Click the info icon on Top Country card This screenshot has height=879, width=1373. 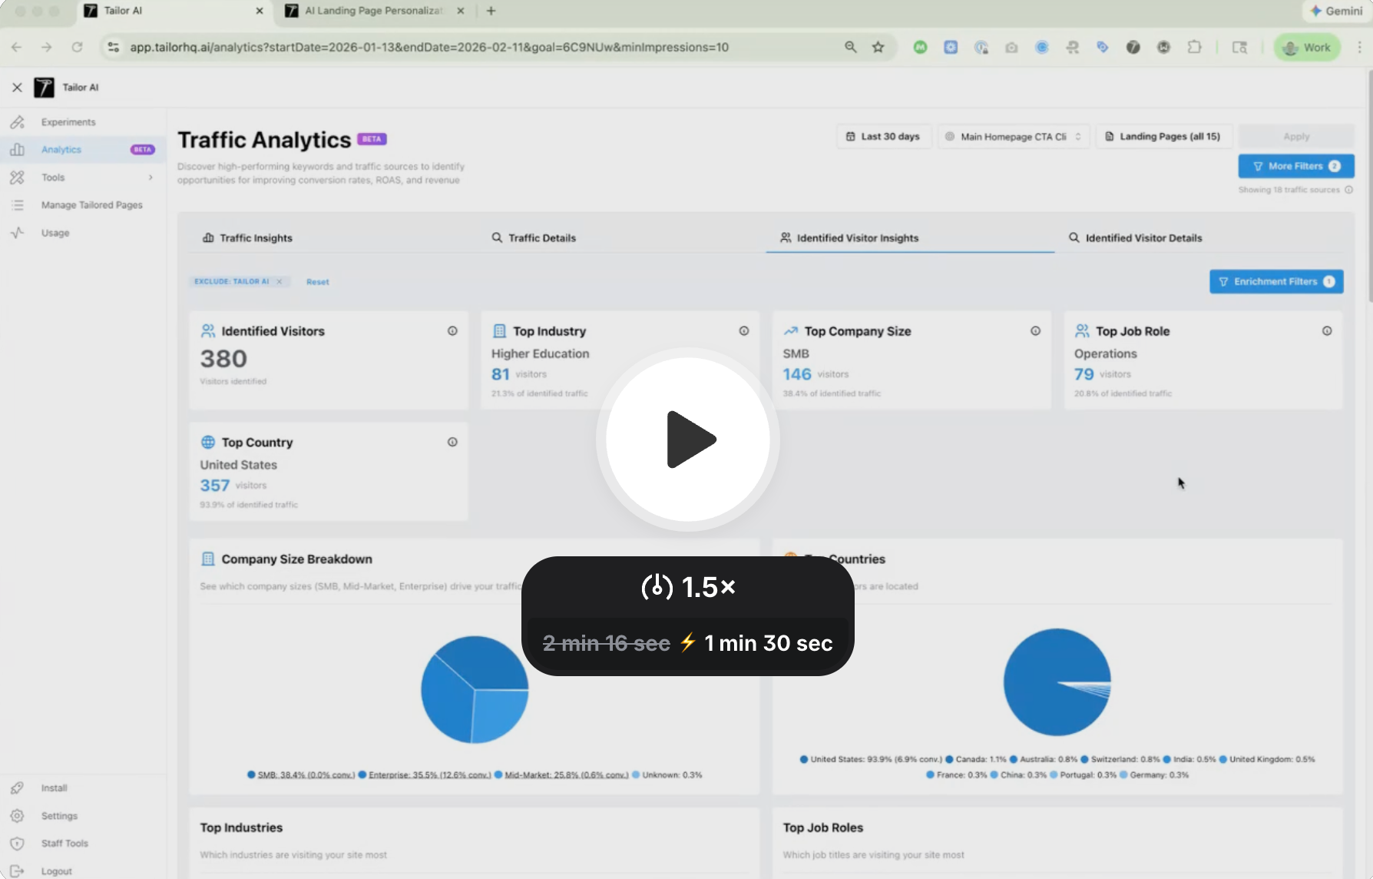tap(452, 442)
